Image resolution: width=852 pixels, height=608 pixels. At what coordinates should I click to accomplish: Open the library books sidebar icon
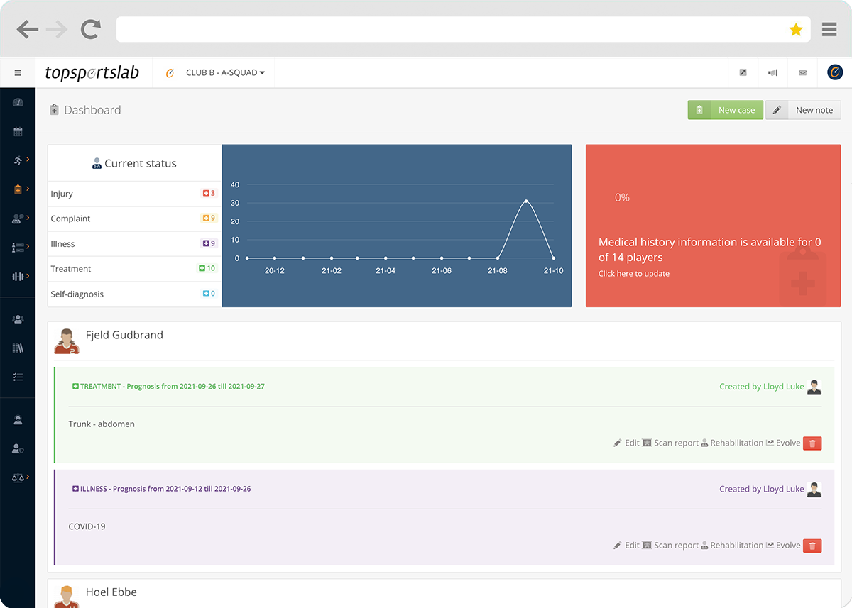coord(18,348)
